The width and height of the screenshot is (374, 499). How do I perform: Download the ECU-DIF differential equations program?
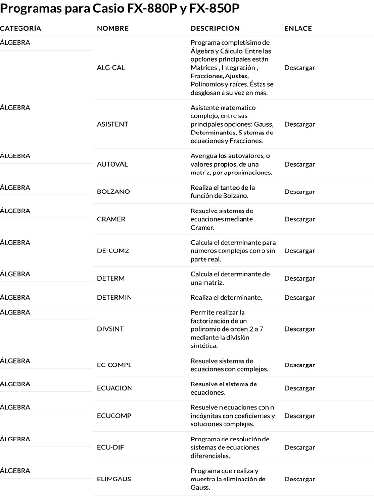tap(299, 447)
